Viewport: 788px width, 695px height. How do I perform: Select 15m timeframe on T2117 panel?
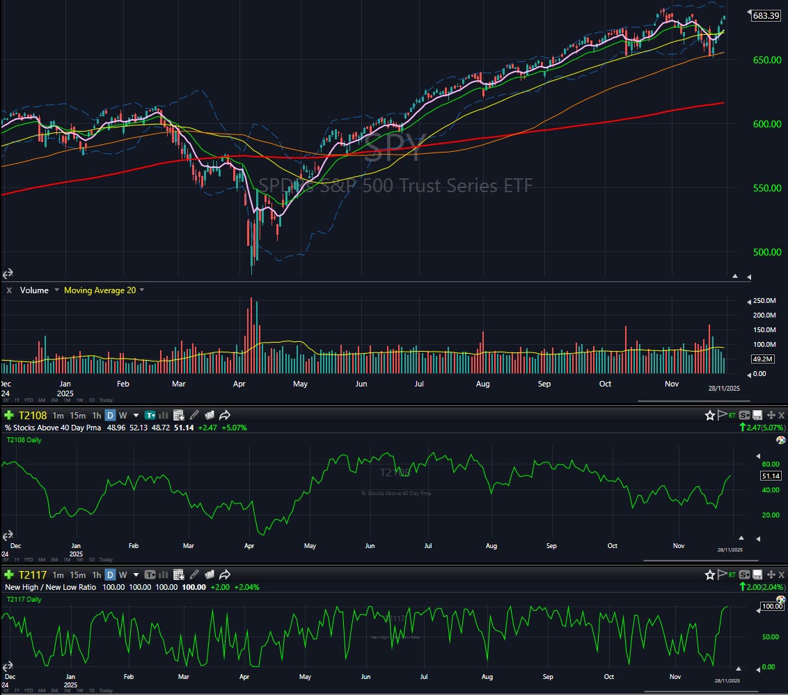[x=78, y=575]
